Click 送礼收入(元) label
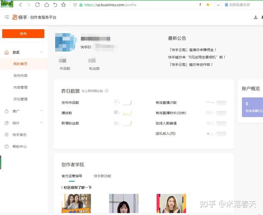This screenshot has width=263, height=215. (165, 134)
